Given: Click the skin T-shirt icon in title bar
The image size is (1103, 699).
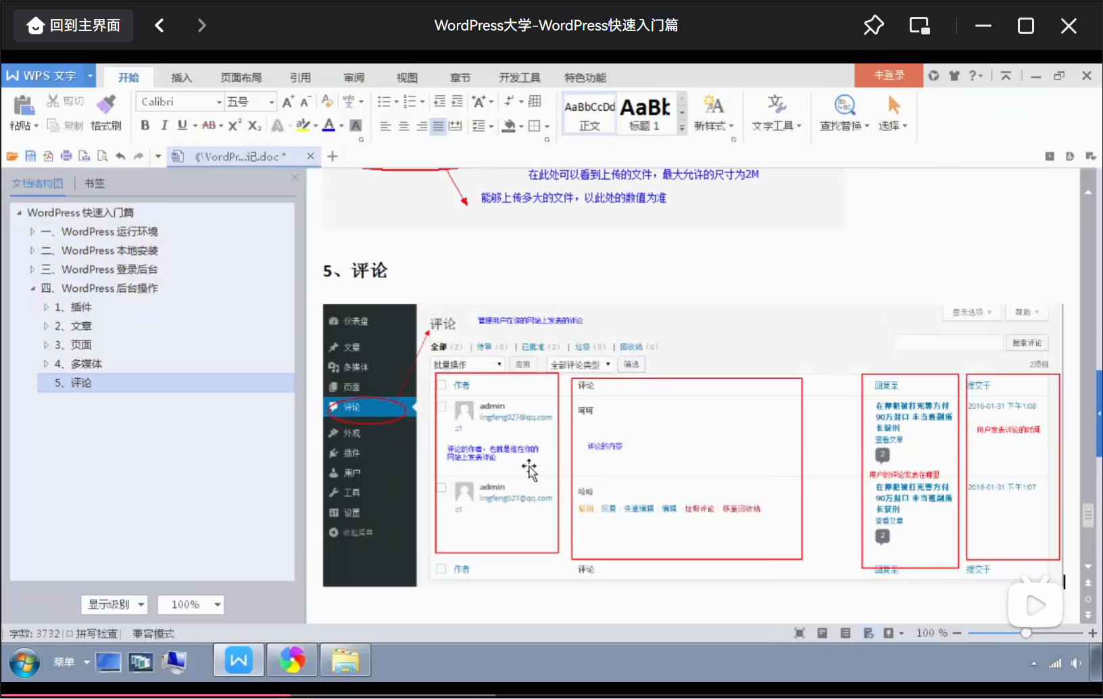Looking at the screenshot, I should click(x=954, y=76).
